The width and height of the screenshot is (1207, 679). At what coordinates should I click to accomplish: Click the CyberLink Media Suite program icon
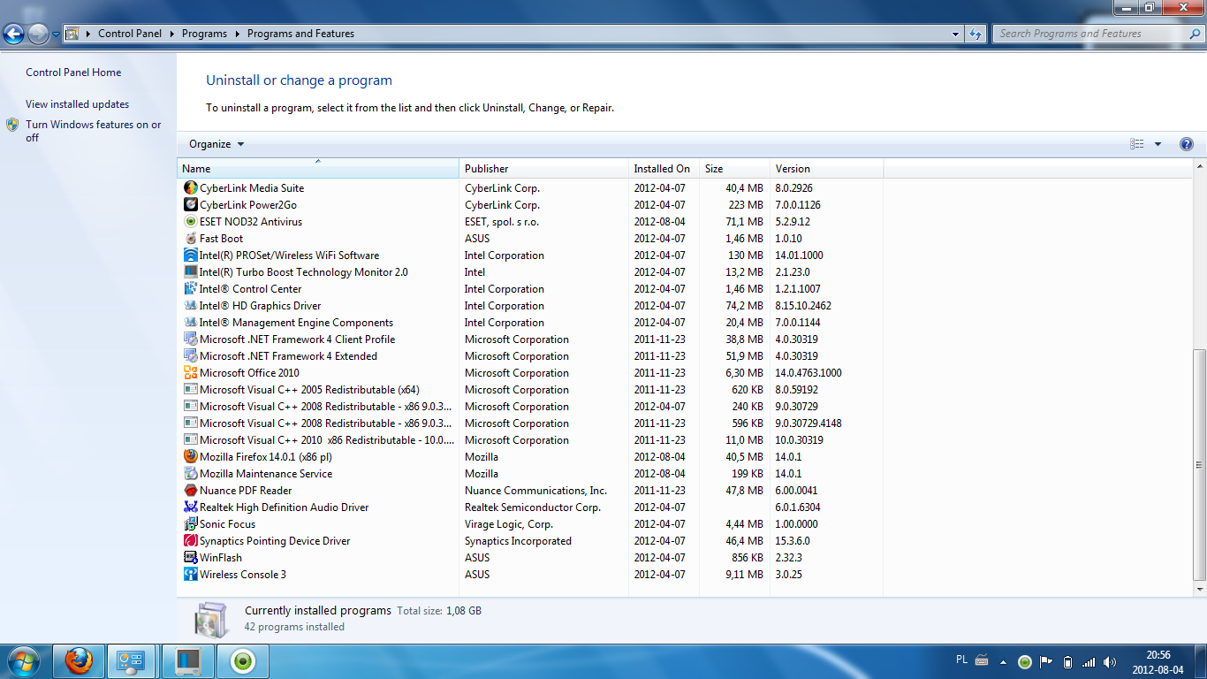click(190, 188)
